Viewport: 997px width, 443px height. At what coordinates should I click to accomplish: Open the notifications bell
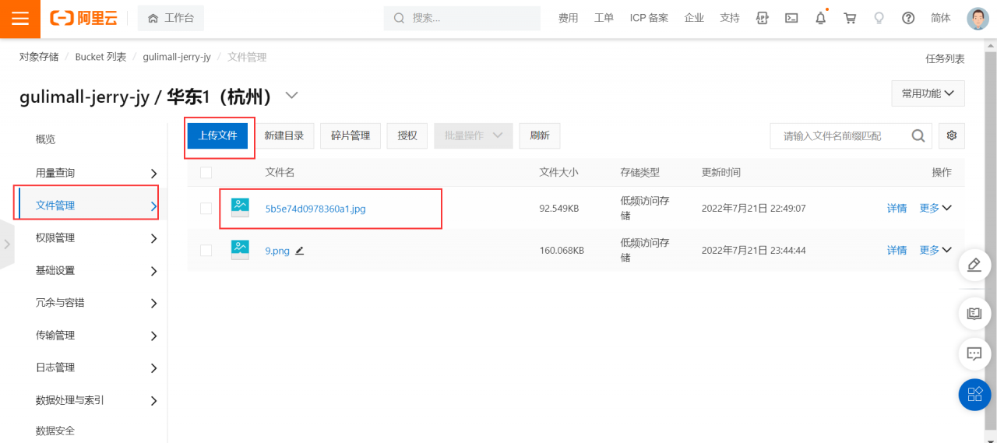coord(821,18)
